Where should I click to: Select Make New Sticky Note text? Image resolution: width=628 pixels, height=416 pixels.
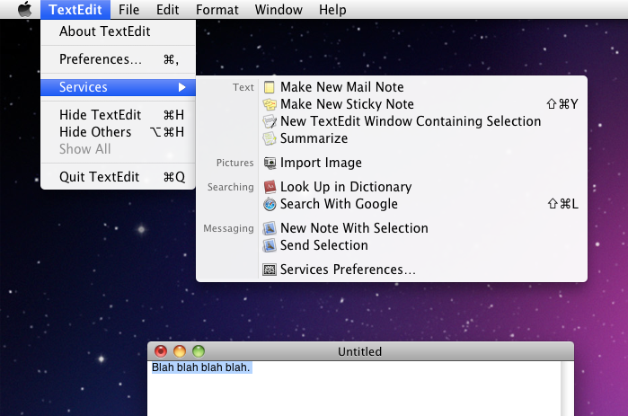point(347,104)
